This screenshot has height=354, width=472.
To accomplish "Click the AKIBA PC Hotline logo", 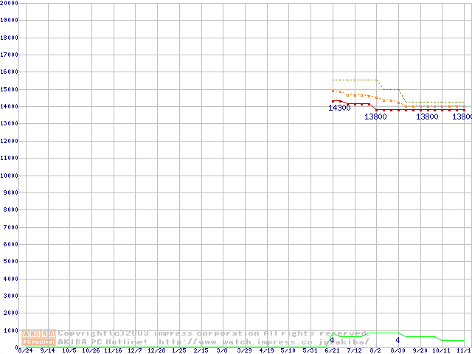I will tap(39, 337).
